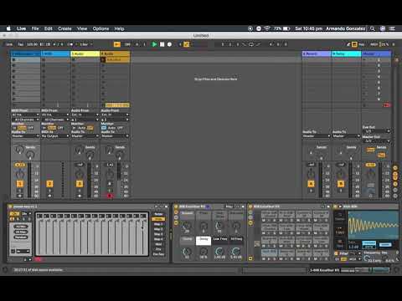Image resolution: width=402 pixels, height=301 pixels.
Task: Open the View menu
Action: pyautogui.click(x=82, y=28)
